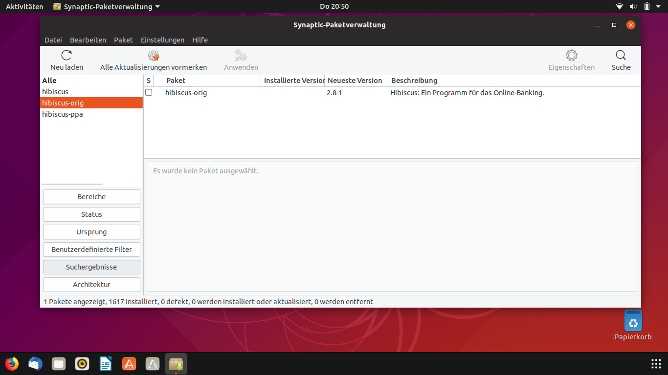668x375 pixels.
Task: Open the Paket menu
Action: [x=123, y=40]
